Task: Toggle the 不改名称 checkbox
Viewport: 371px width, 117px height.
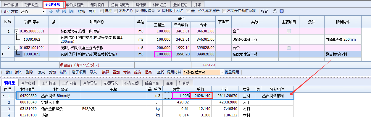Action: pyautogui.click(x=116, y=11)
